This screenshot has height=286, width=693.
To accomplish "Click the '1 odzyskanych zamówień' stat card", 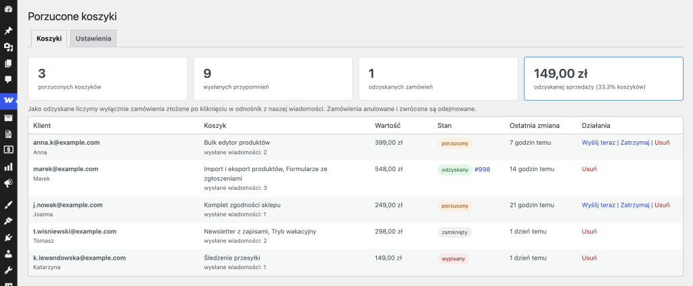I will click(439, 78).
